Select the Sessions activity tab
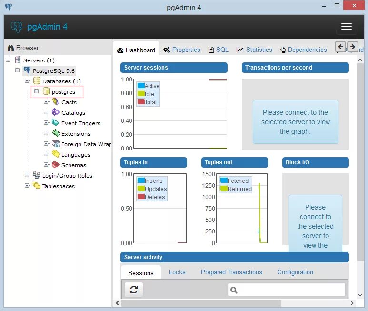 pos(141,273)
